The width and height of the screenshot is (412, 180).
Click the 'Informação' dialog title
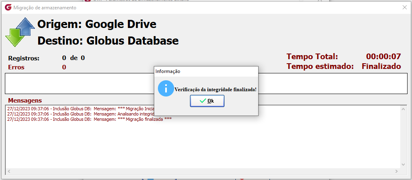point(168,71)
